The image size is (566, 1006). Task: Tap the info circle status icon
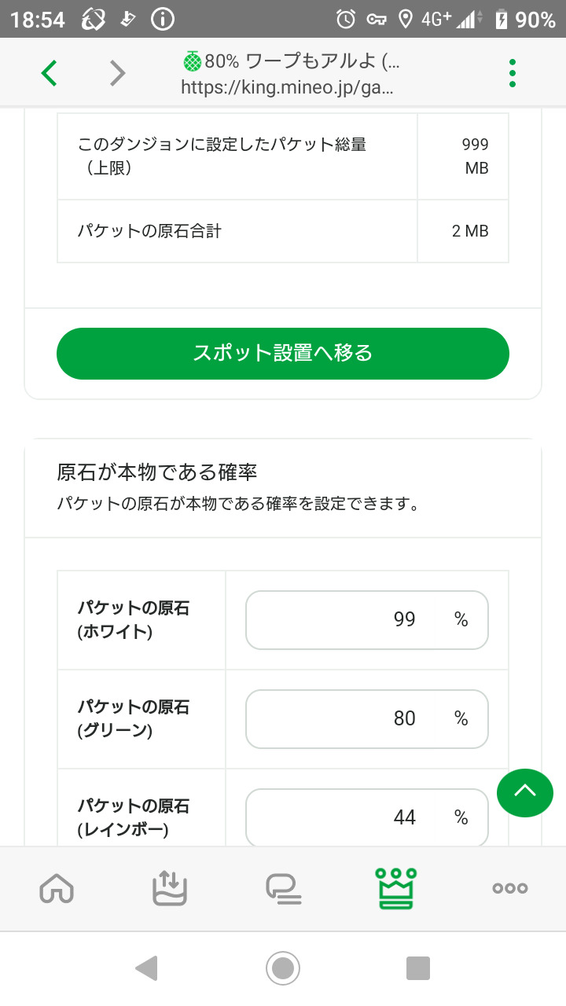pyautogui.click(x=163, y=20)
